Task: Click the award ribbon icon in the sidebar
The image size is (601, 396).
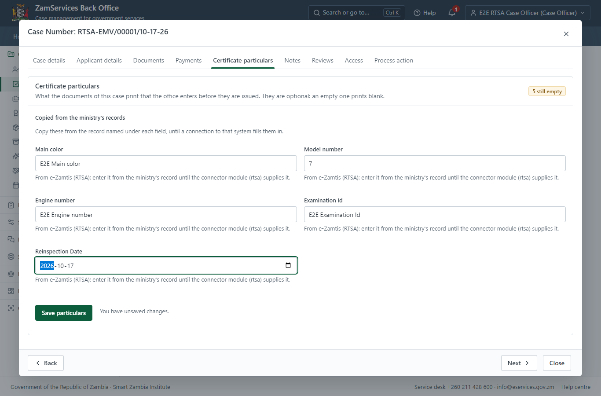Action: pos(16,113)
